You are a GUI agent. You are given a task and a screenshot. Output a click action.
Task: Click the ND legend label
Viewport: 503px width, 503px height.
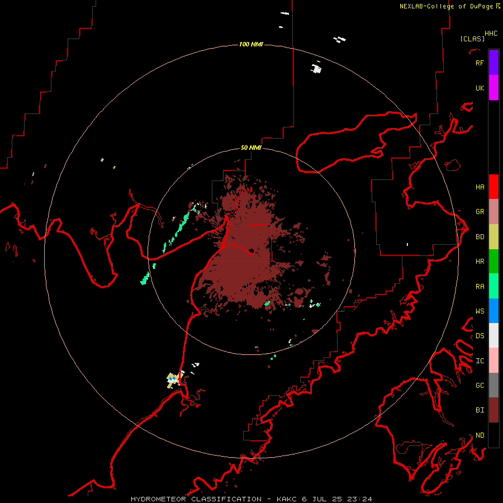(x=480, y=435)
